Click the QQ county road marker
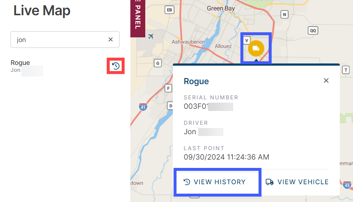 coord(313,30)
